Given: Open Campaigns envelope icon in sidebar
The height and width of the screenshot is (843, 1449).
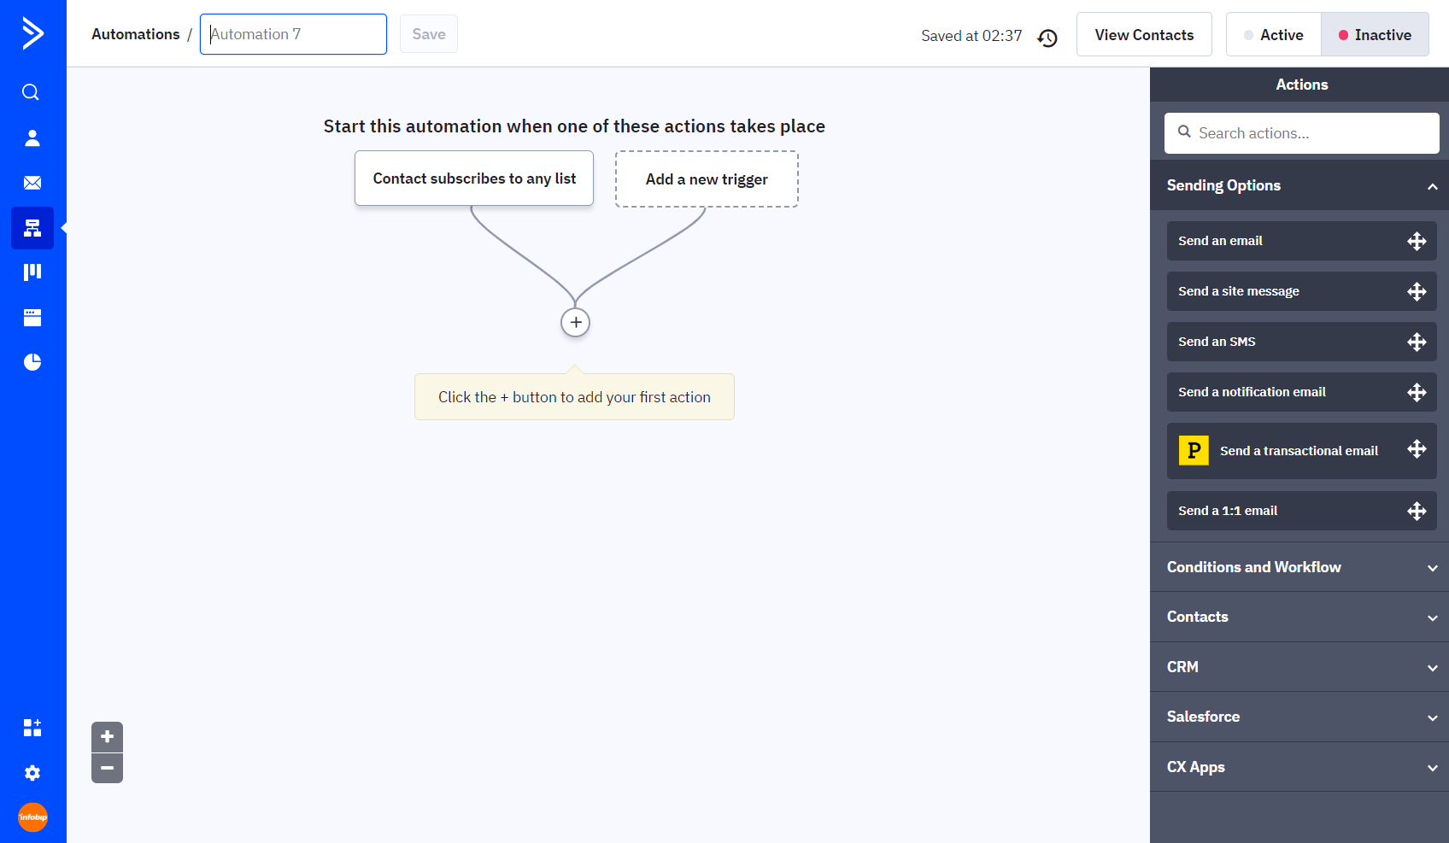Looking at the screenshot, I should click(32, 183).
